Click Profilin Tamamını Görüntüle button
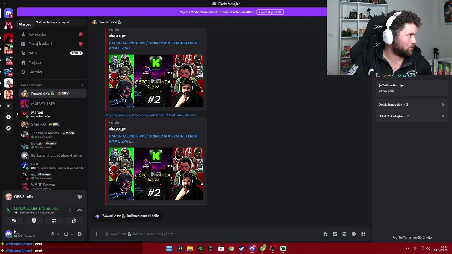The width and height of the screenshot is (452, 254). (x=412, y=237)
